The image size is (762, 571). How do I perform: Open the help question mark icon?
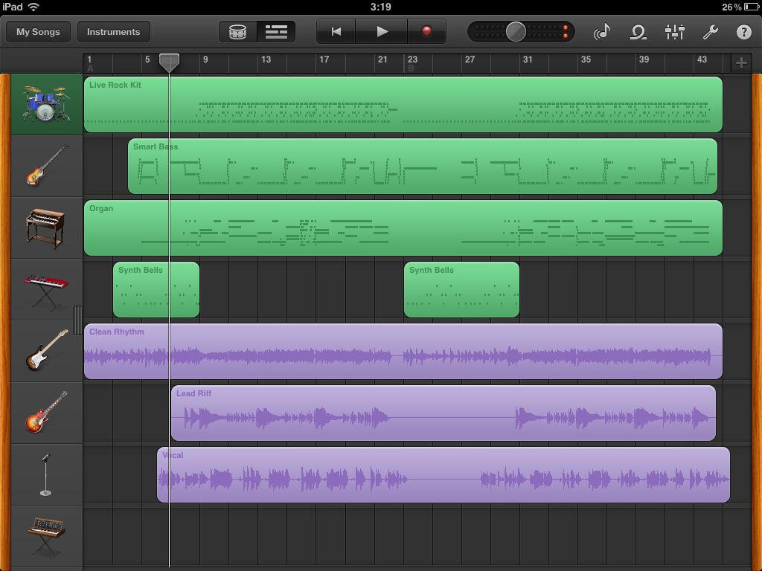coord(743,32)
